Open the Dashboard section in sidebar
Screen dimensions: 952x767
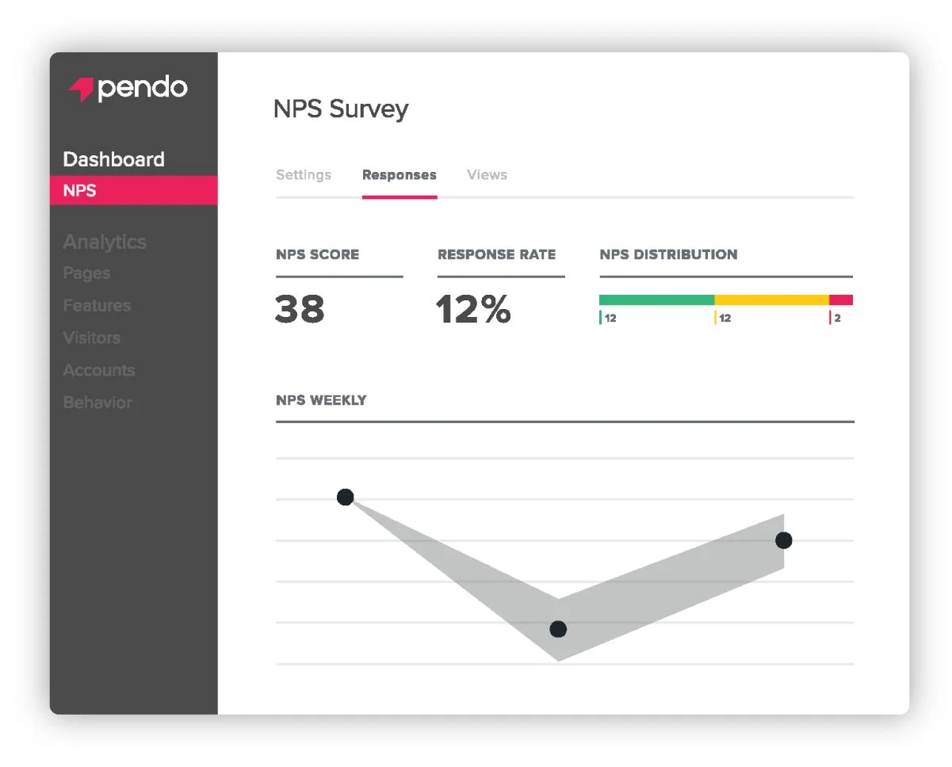tap(113, 159)
